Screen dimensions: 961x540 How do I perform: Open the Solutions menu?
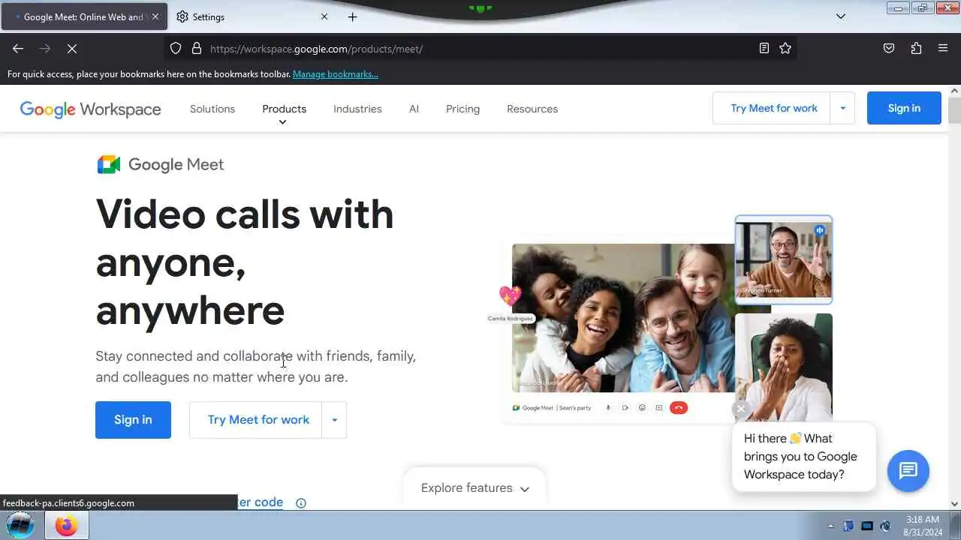[212, 109]
